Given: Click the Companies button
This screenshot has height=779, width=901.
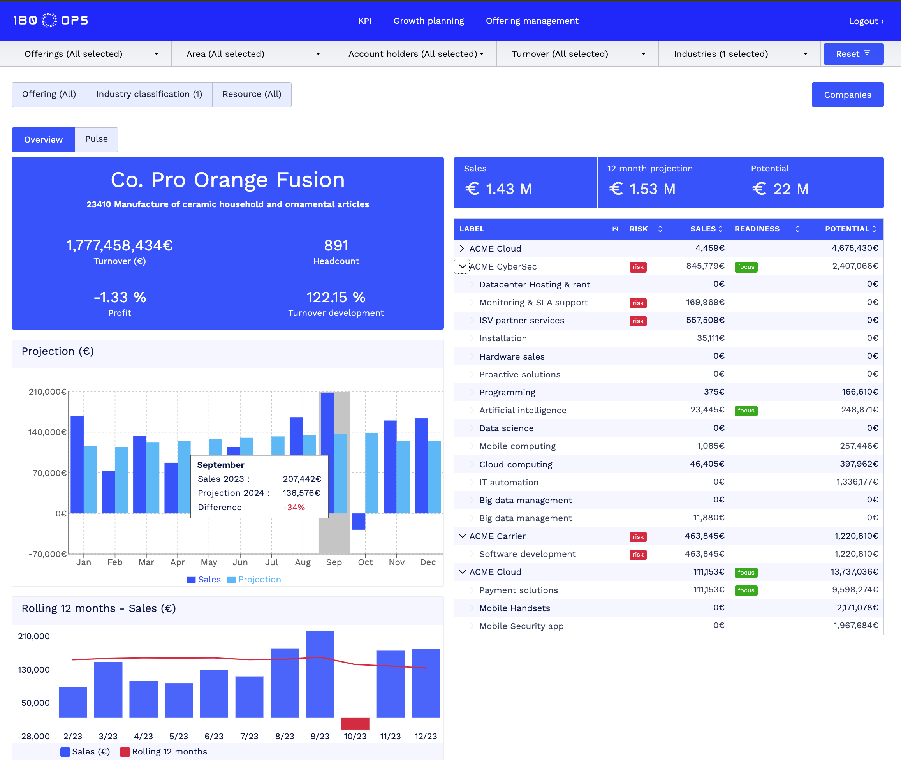Looking at the screenshot, I should click(847, 94).
